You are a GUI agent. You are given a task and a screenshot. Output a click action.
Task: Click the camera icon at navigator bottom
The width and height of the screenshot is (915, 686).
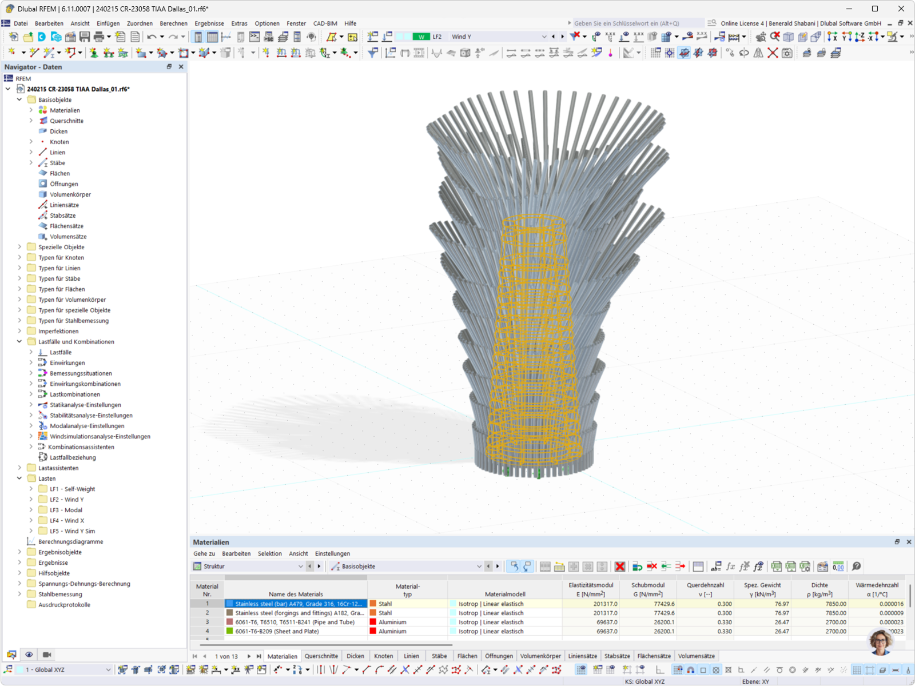46,655
